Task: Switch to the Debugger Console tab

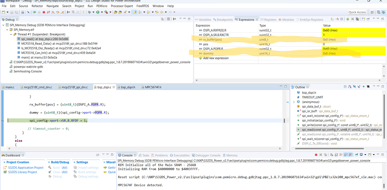Action: coord(206,155)
